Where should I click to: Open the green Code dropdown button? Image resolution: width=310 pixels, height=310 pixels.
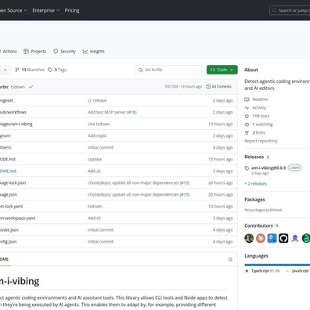coord(222,70)
